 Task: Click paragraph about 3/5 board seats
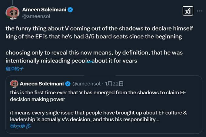(94, 33)
